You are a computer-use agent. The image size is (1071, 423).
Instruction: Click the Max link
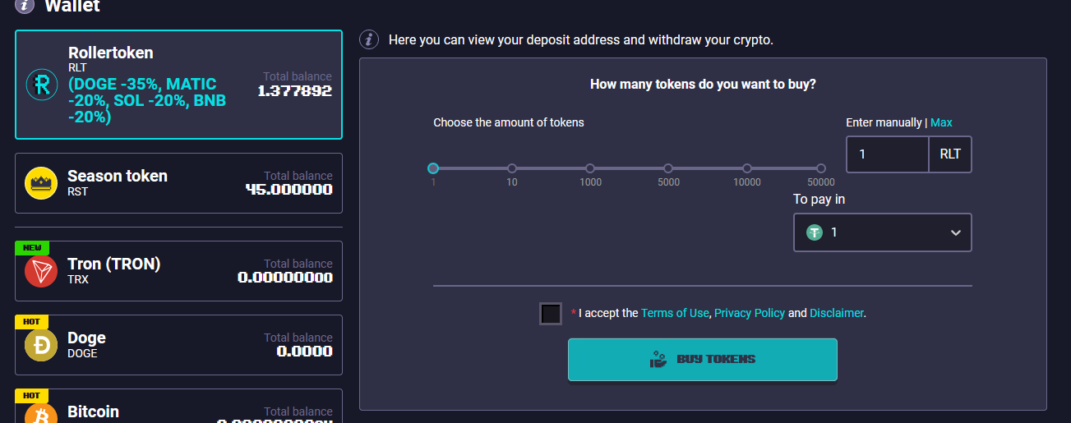coord(941,122)
